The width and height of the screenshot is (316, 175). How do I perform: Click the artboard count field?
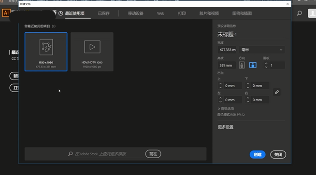click(x=277, y=66)
